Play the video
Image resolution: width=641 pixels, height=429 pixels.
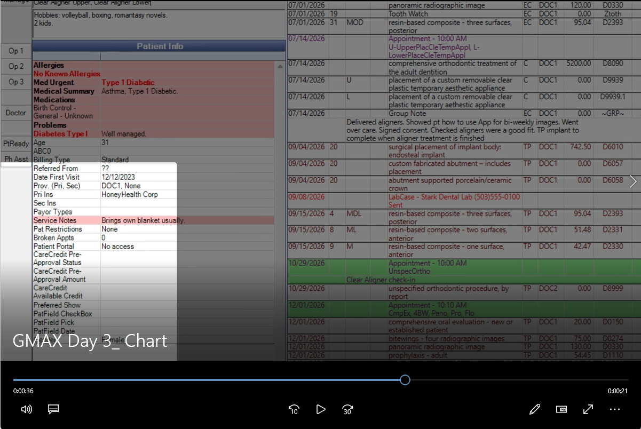tap(320, 409)
